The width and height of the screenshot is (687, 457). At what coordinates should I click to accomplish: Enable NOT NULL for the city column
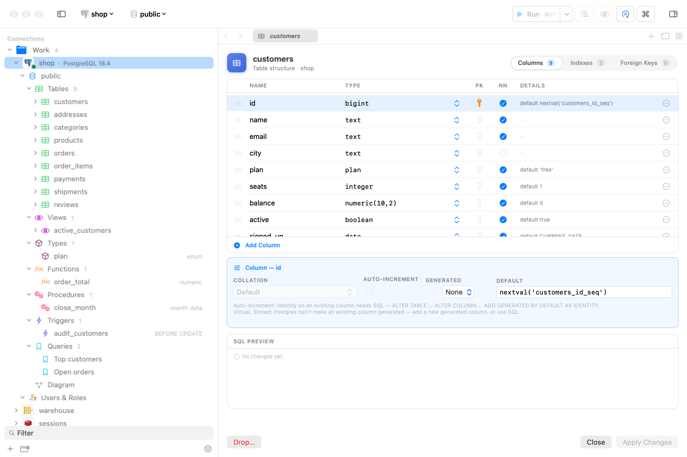pos(503,153)
